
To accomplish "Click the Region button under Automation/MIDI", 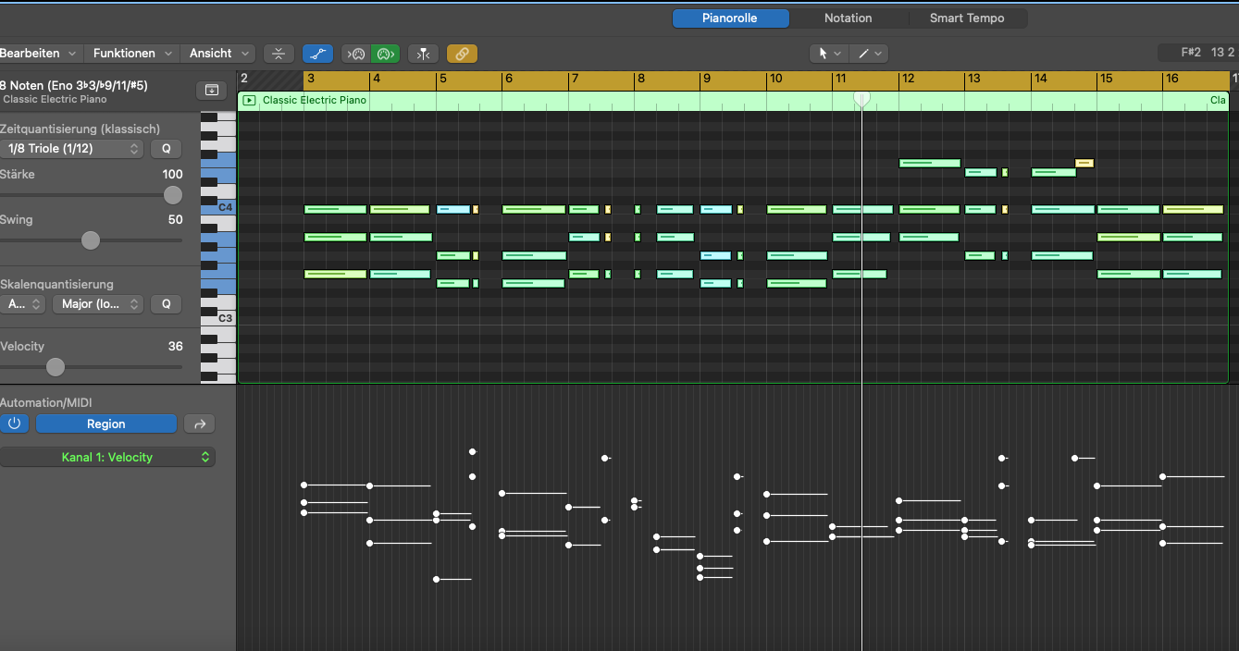I will [105, 424].
